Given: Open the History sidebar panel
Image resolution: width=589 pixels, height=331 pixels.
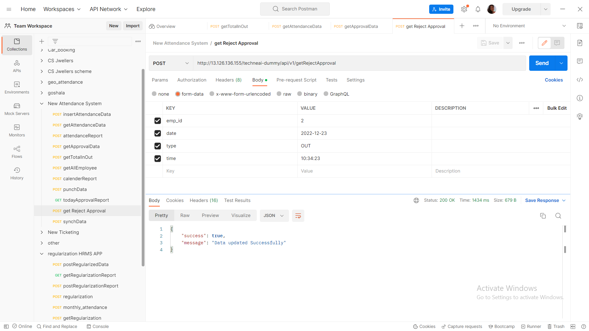Looking at the screenshot, I should (17, 173).
